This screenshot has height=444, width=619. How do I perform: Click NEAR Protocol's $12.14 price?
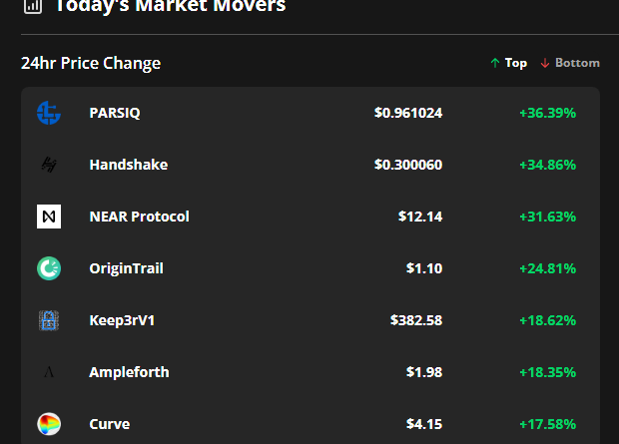[419, 217]
